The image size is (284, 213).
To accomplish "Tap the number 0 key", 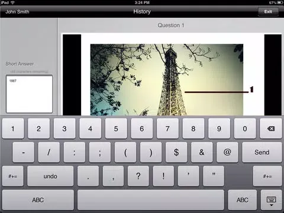I will [x=245, y=128].
